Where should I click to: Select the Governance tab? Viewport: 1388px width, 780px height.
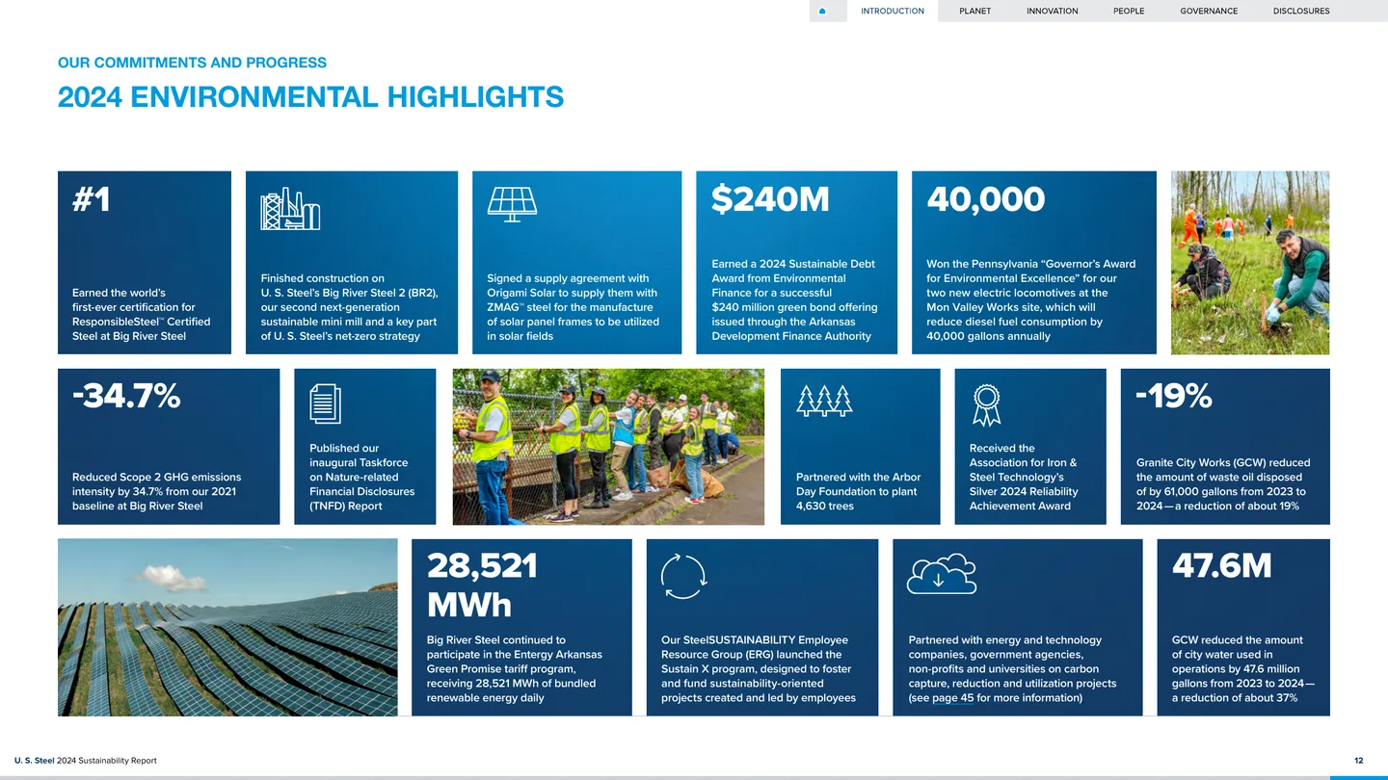pos(1209,12)
